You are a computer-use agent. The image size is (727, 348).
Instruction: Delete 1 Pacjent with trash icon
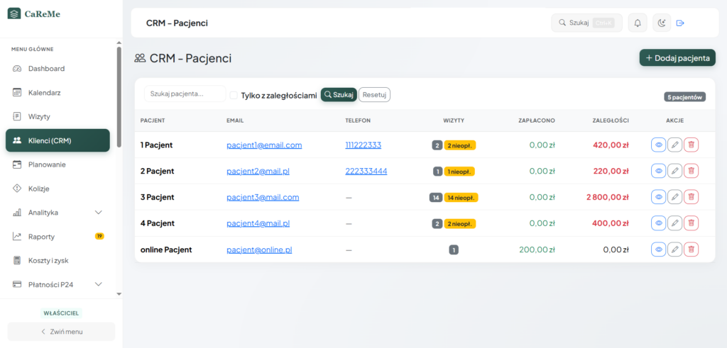pos(692,145)
